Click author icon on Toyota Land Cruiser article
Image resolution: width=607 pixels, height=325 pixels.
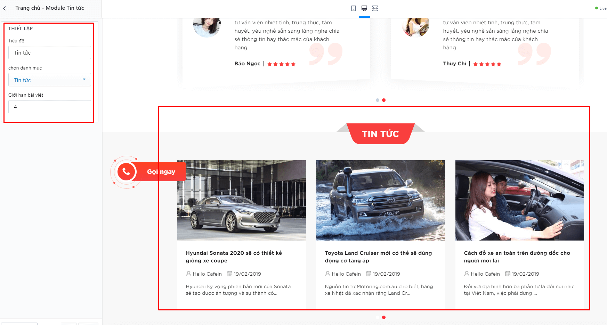pyautogui.click(x=328, y=274)
